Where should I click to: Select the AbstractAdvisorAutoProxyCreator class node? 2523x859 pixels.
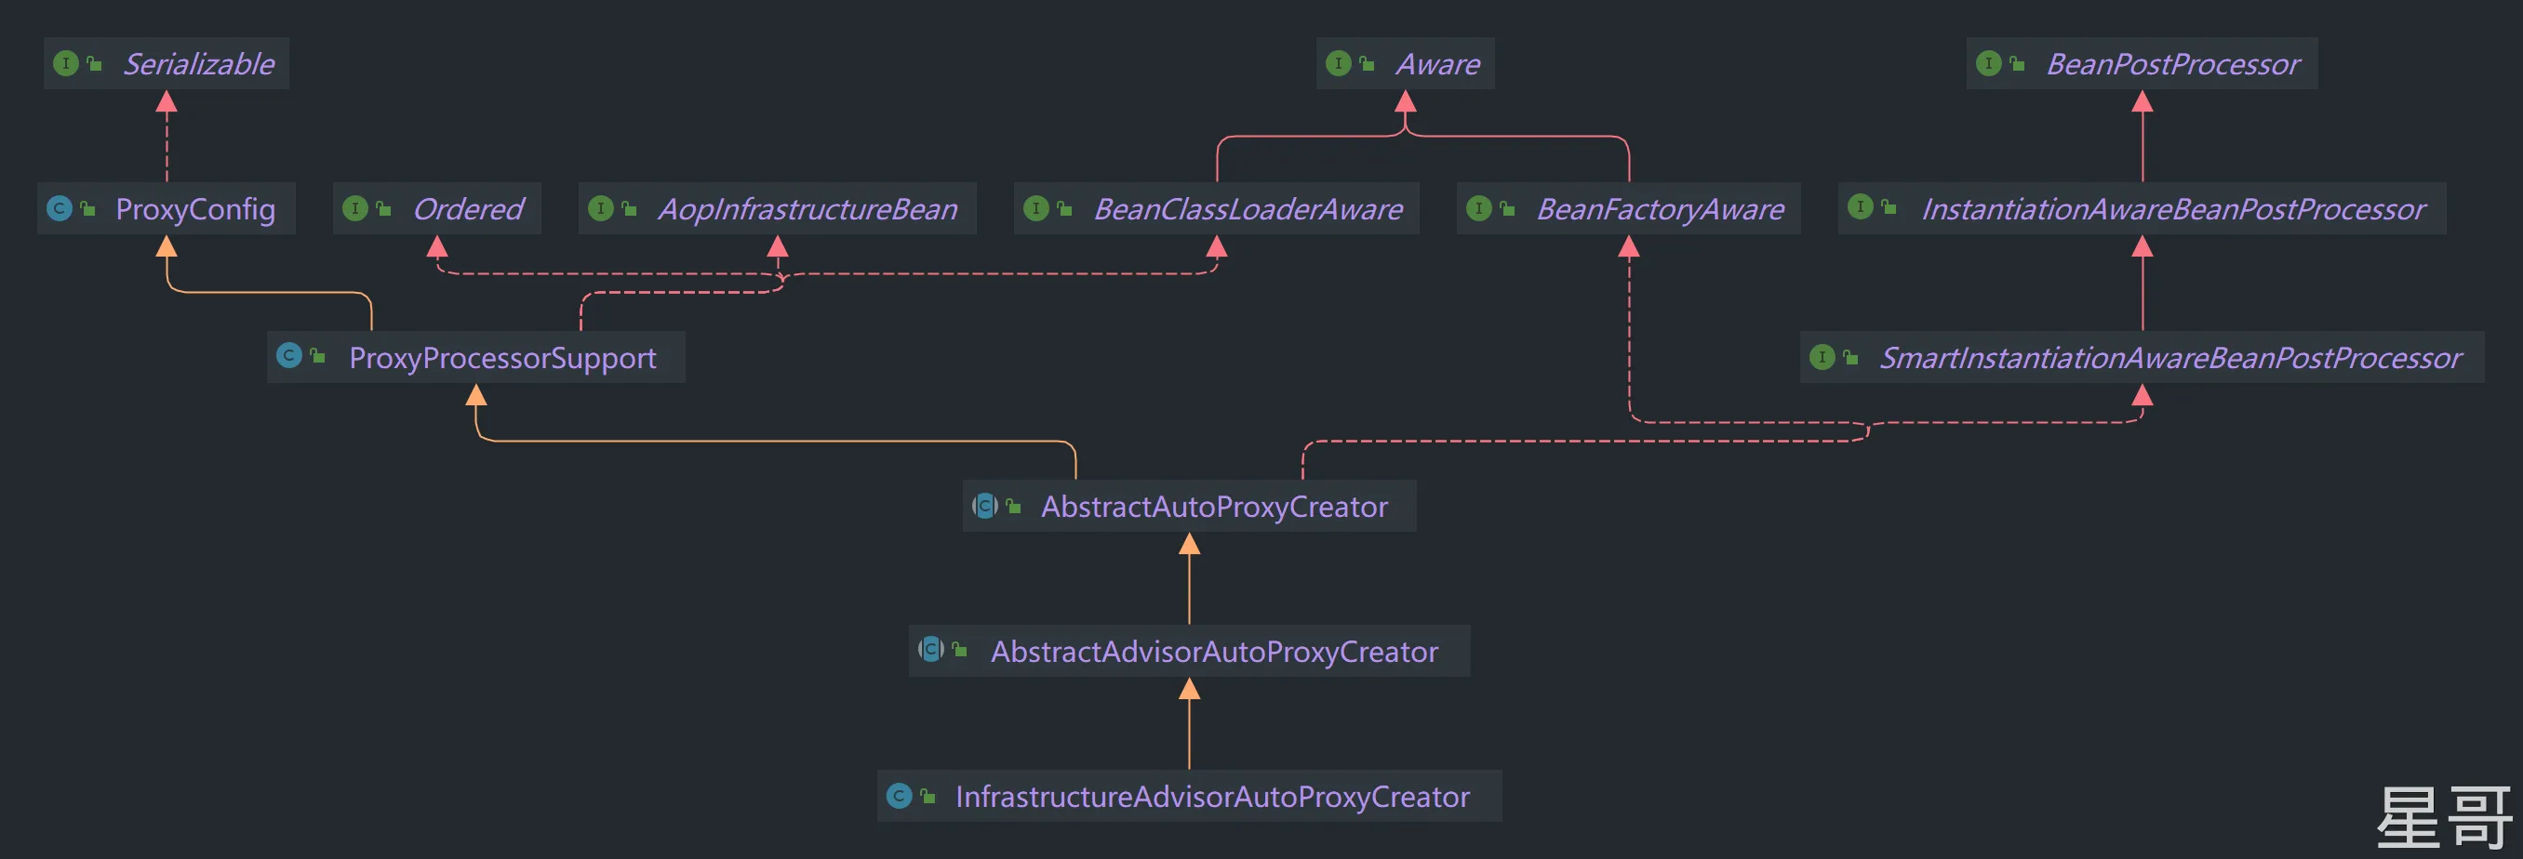coord(1213,652)
